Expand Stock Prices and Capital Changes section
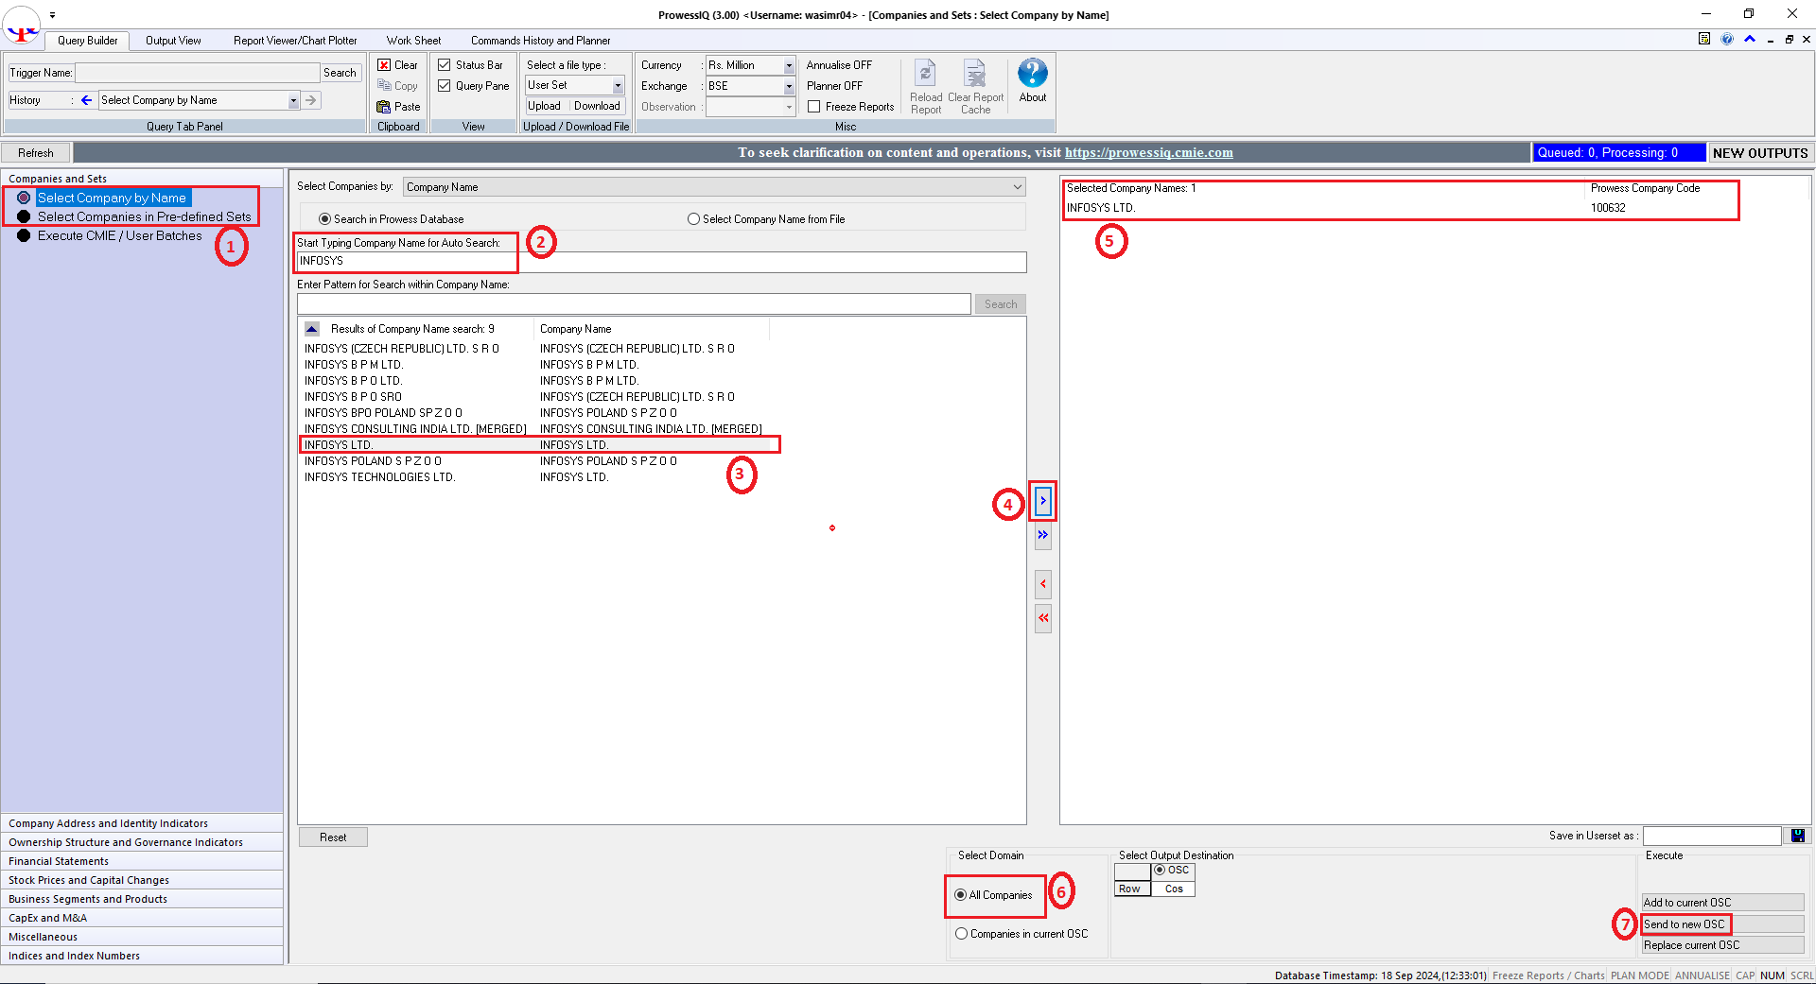This screenshot has height=984, width=1816. (x=142, y=880)
